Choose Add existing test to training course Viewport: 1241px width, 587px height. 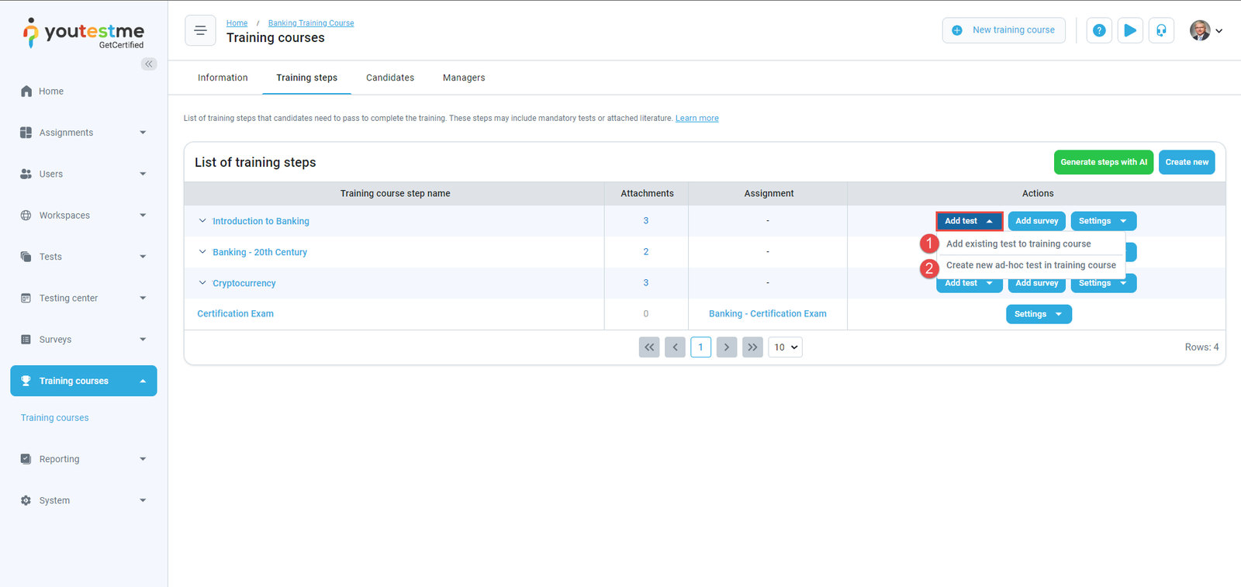(x=1018, y=243)
